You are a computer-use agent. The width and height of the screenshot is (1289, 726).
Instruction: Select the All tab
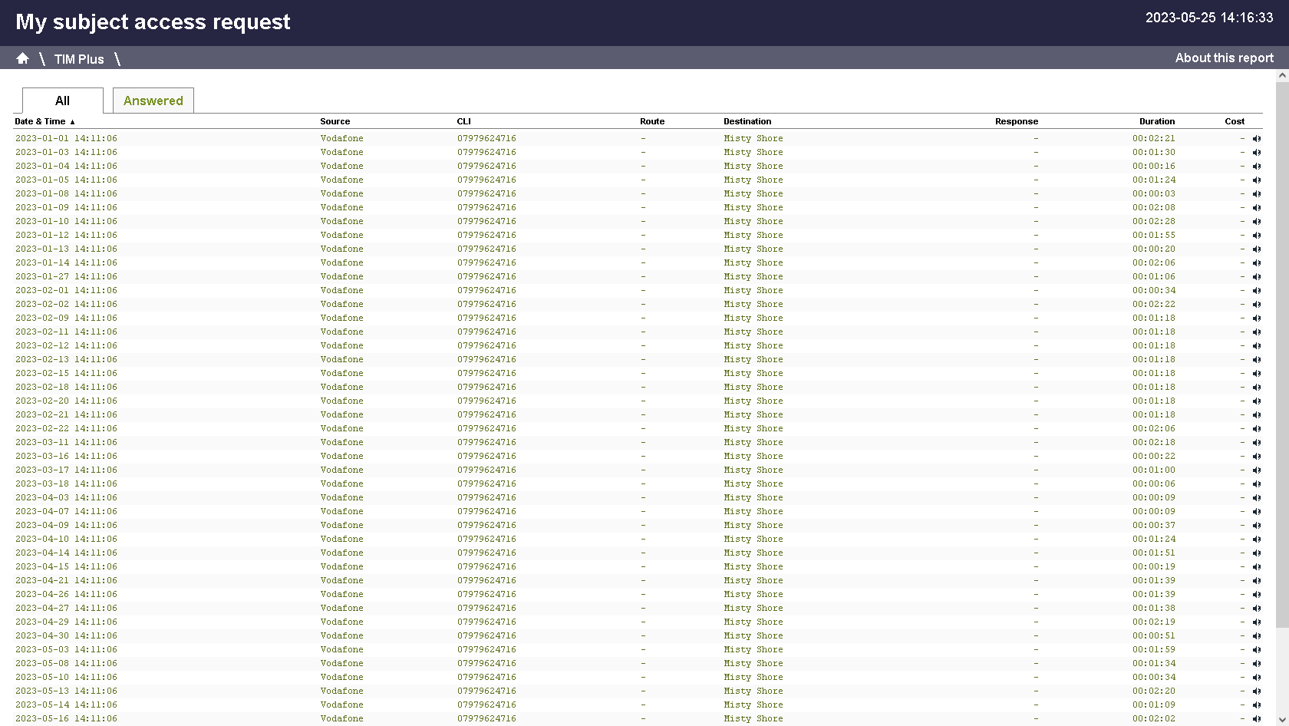click(62, 101)
